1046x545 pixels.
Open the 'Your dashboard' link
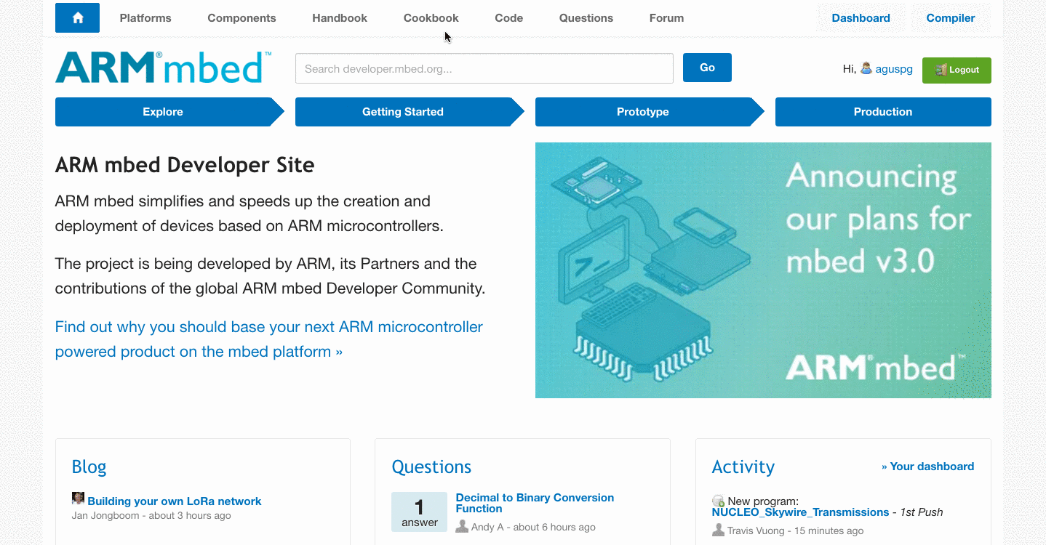click(x=927, y=467)
